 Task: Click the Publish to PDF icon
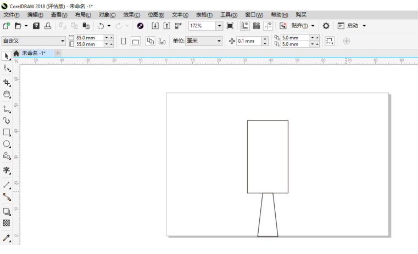tap(179, 26)
